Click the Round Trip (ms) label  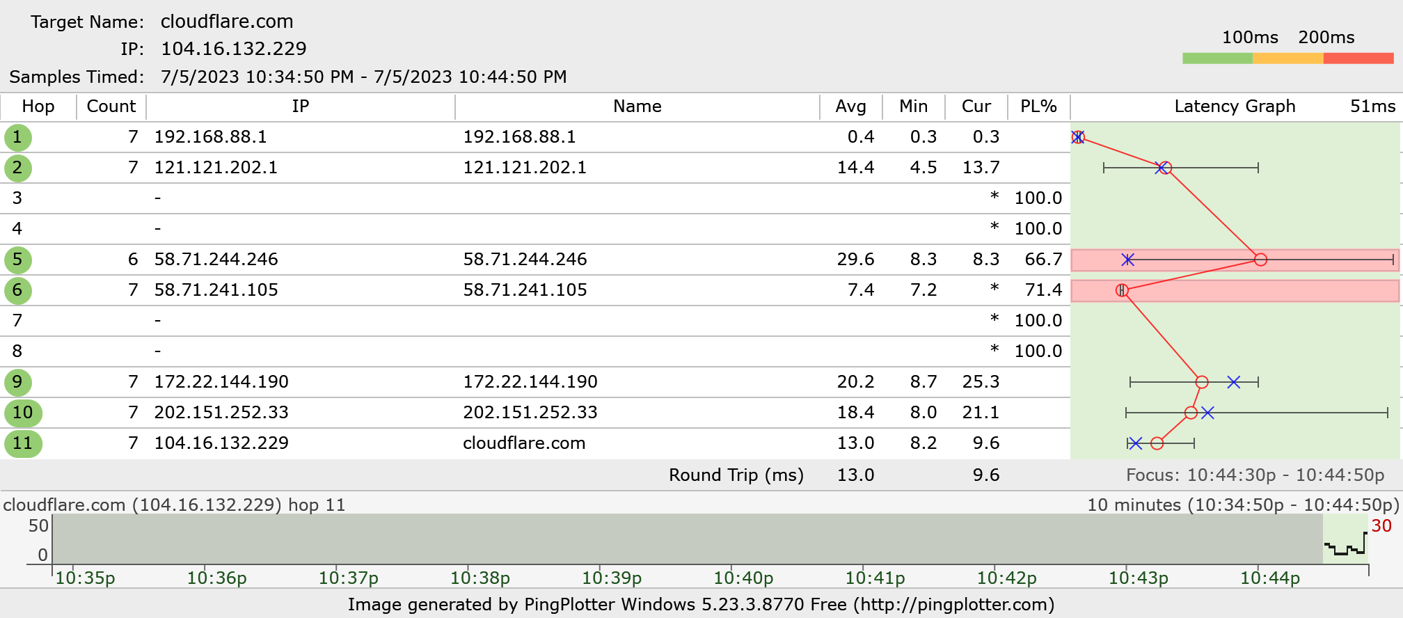(x=736, y=475)
